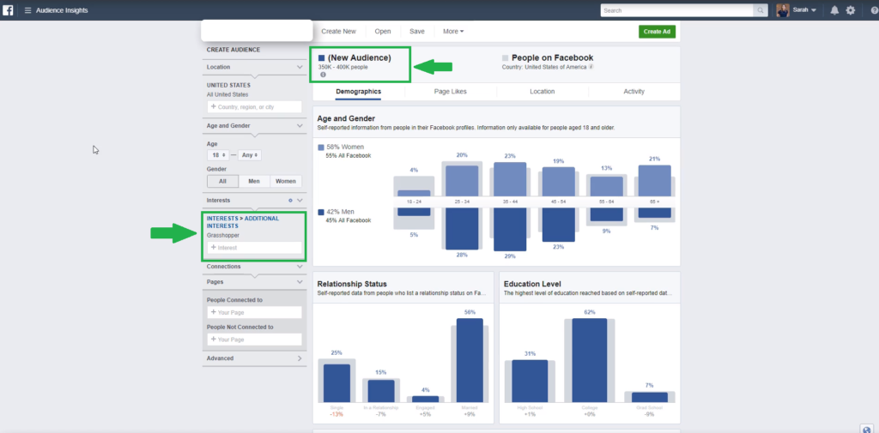Click Open in the toolbar
Screen dimensions: 879x433
pos(383,32)
